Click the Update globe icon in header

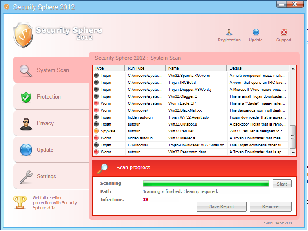(x=256, y=32)
